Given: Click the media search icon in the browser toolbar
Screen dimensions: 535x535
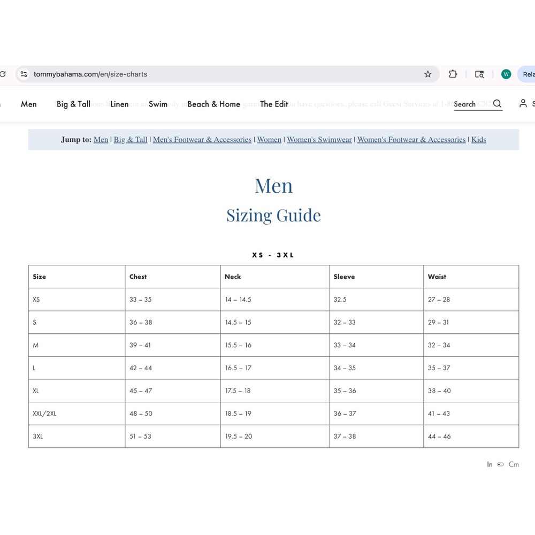Looking at the screenshot, I should tap(479, 74).
